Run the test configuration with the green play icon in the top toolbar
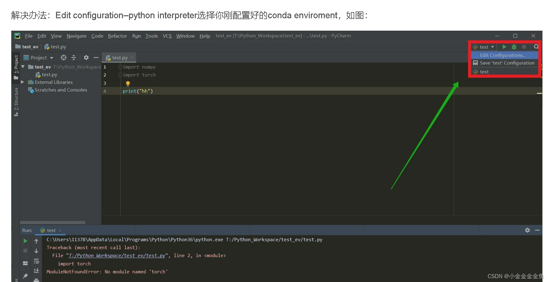 tap(504, 47)
